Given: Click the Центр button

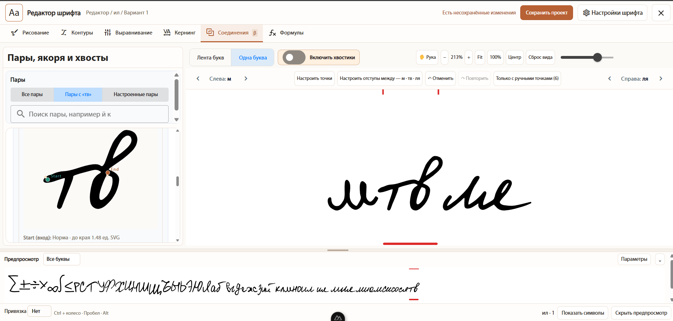Looking at the screenshot, I should pos(515,57).
